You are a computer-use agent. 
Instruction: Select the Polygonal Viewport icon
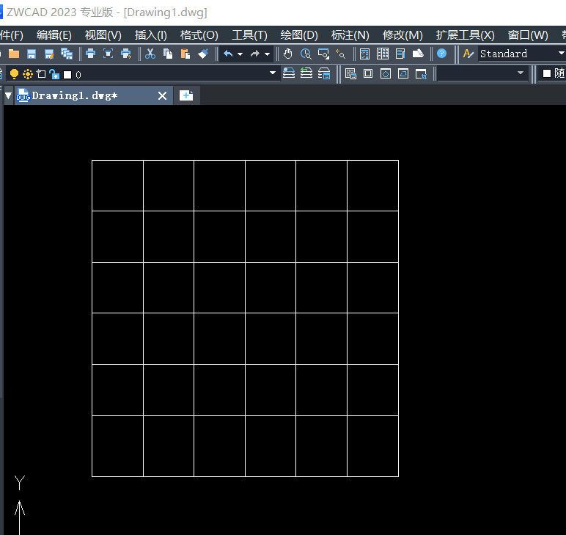[x=386, y=73]
